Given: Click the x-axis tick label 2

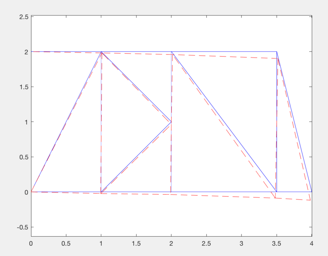Looking at the screenshot, I should [171, 243].
